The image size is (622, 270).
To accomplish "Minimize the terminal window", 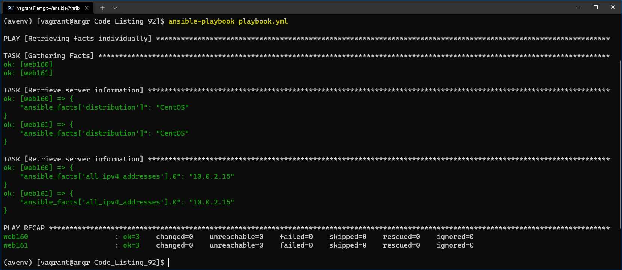I will (578, 7).
